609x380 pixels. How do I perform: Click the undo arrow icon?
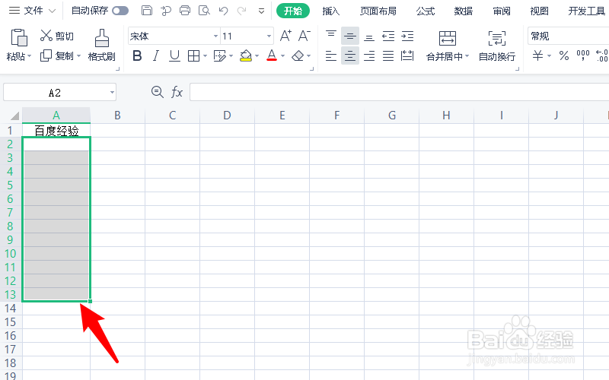pos(223,11)
